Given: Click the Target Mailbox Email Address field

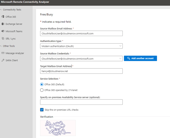Looking at the screenshot, I should coord(81,71).
